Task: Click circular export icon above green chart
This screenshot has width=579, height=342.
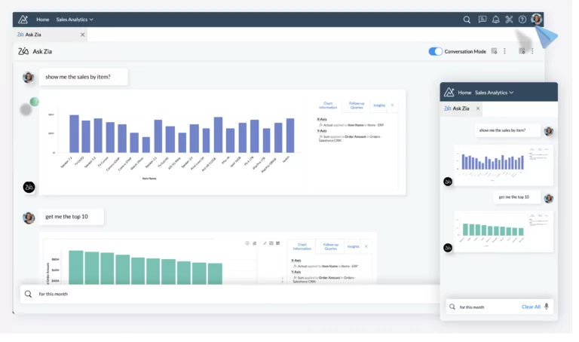Action: 247,243
